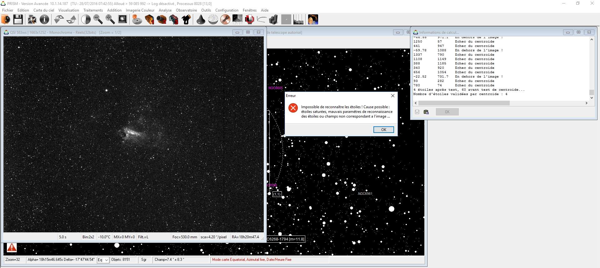The height and width of the screenshot is (268, 600).
Task: Open the Carte du ciel menu
Action: pos(44,10)
